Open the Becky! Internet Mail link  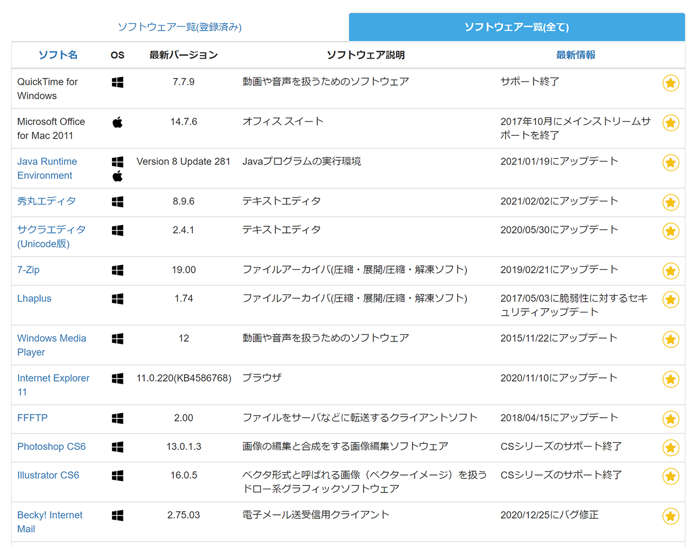pos(50,522)
